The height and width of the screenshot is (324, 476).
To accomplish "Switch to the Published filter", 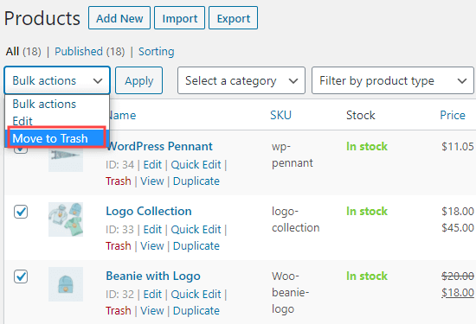I will click(79, 51).
